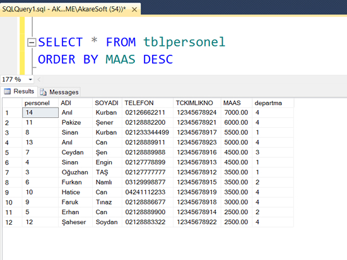Click the name cell Oğuzhan
Viewport: 347px width, 260px height.
[75, 172]
